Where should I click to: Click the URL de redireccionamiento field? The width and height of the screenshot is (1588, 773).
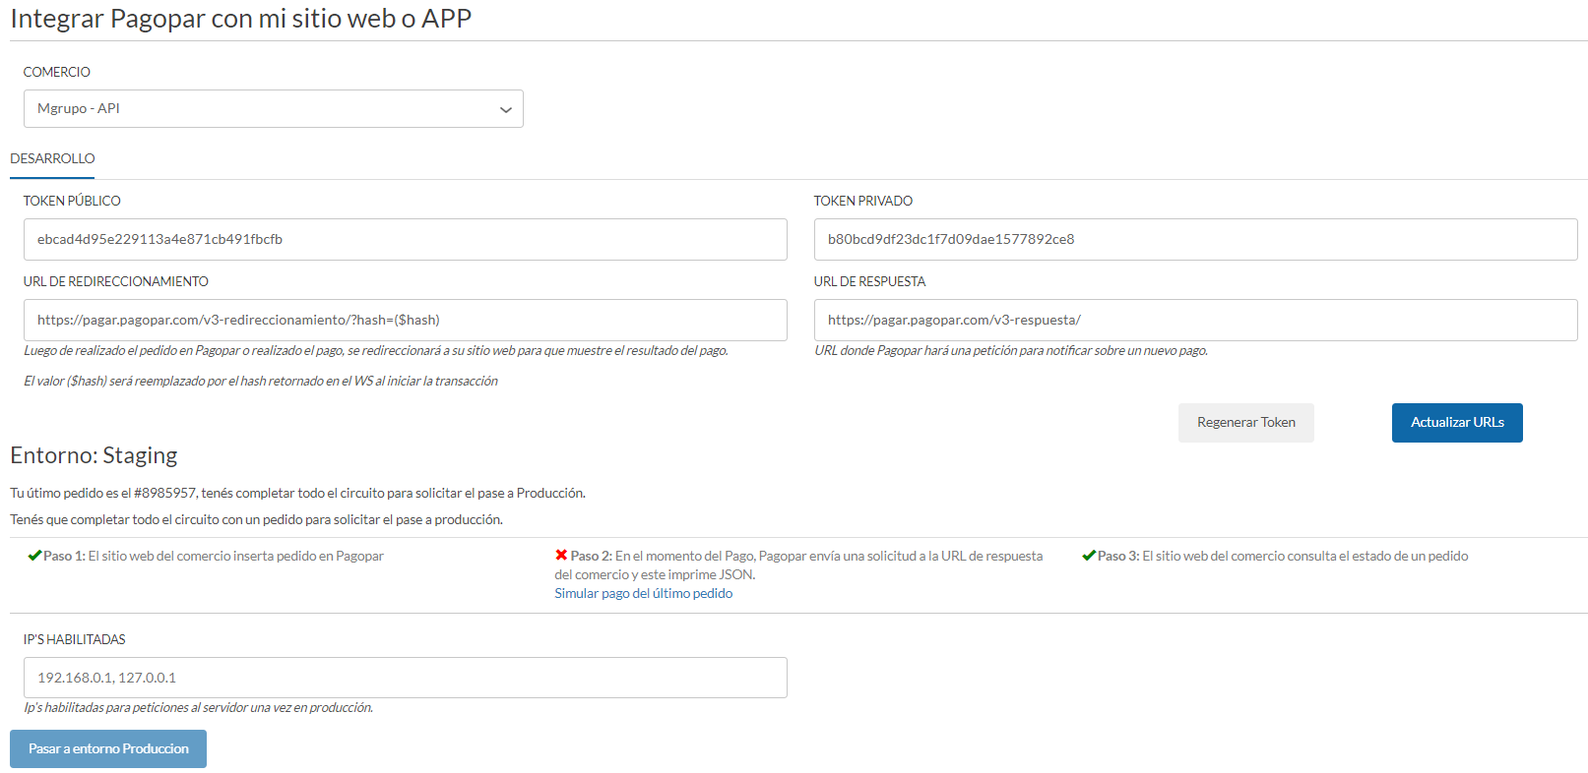(405, 320)
